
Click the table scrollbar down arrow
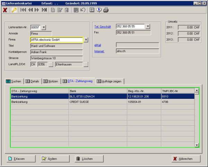click(197, 145)
